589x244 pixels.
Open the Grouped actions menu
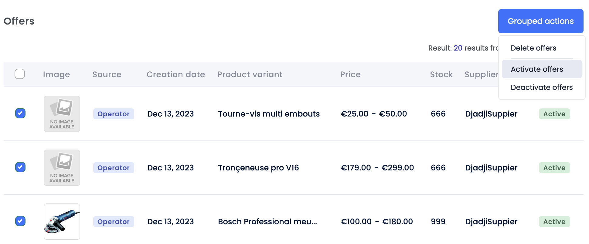click(x=541, y=21)
